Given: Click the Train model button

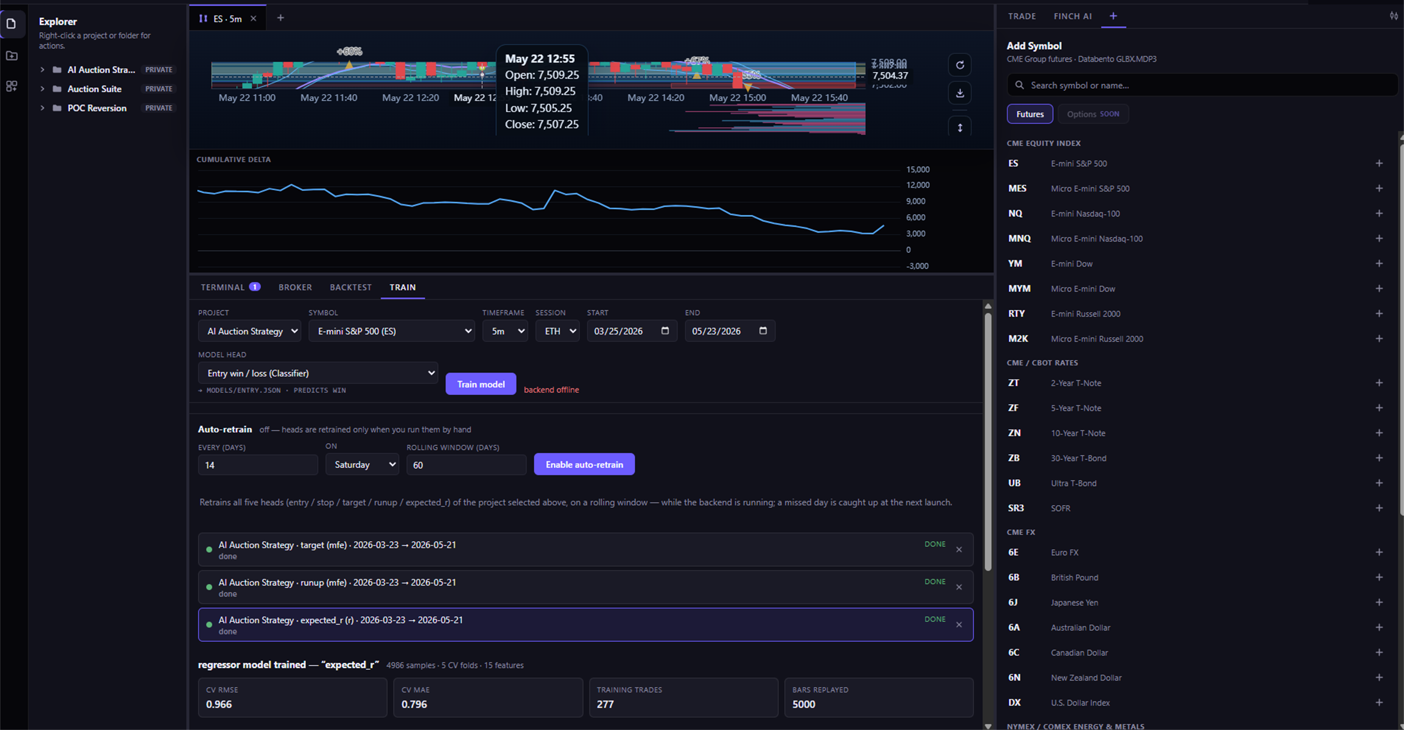Looking at the screenshot, I should (481, 385).
